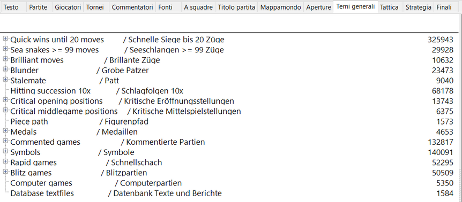Switch to the Tattica tab
The width and height of the screenshot is (462, 202).
tap(390, 7)
